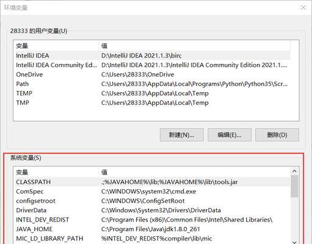Select the ComSpec system variable
Image resolution: width=312 pixels, height=244 pixels.
coord(152,192)
